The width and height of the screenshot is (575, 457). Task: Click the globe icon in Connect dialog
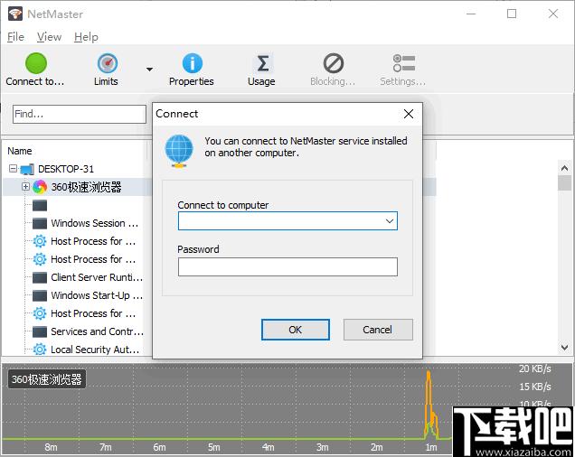179,151
